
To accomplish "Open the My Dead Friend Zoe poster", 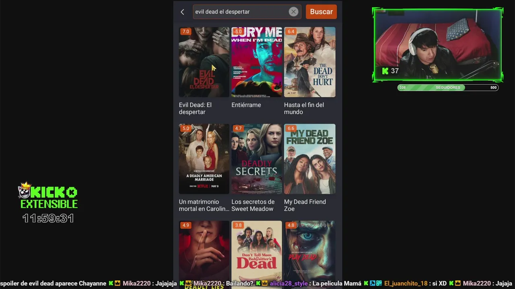I will click(309, 159).
